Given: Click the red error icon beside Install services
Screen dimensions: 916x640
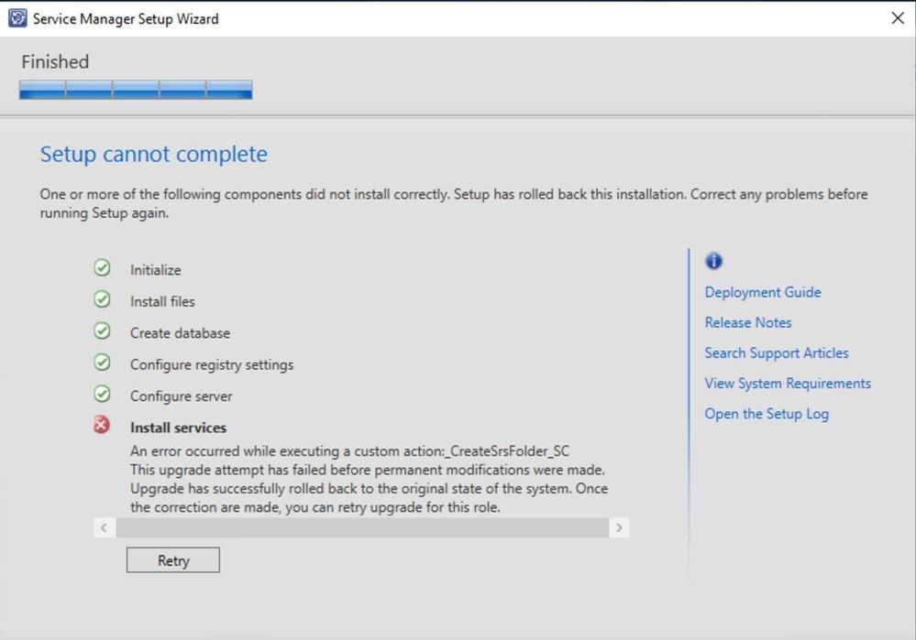Looking at the screenshot, I should tap(102, 425).
